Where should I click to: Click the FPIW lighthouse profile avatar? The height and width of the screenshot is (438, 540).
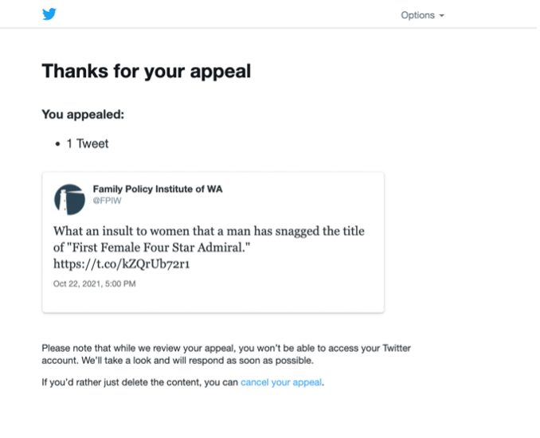[x=69, y=200]
